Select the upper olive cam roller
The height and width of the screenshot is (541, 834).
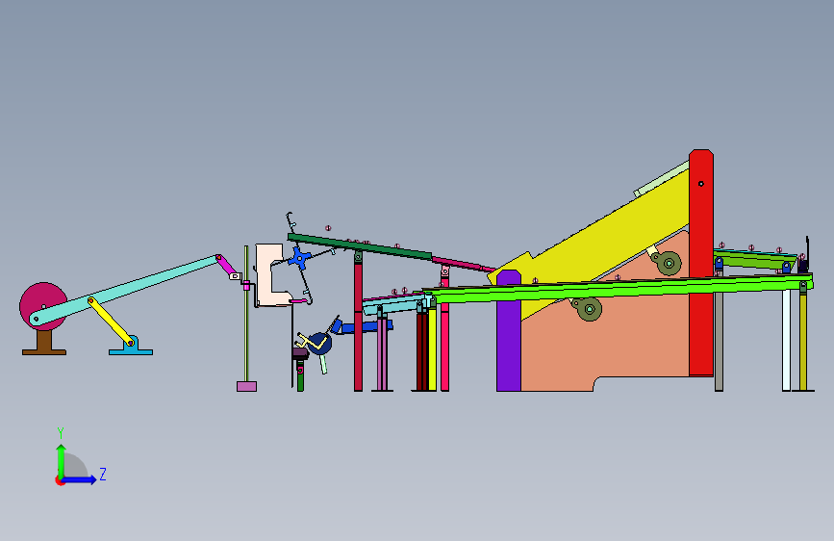[669, 263]
